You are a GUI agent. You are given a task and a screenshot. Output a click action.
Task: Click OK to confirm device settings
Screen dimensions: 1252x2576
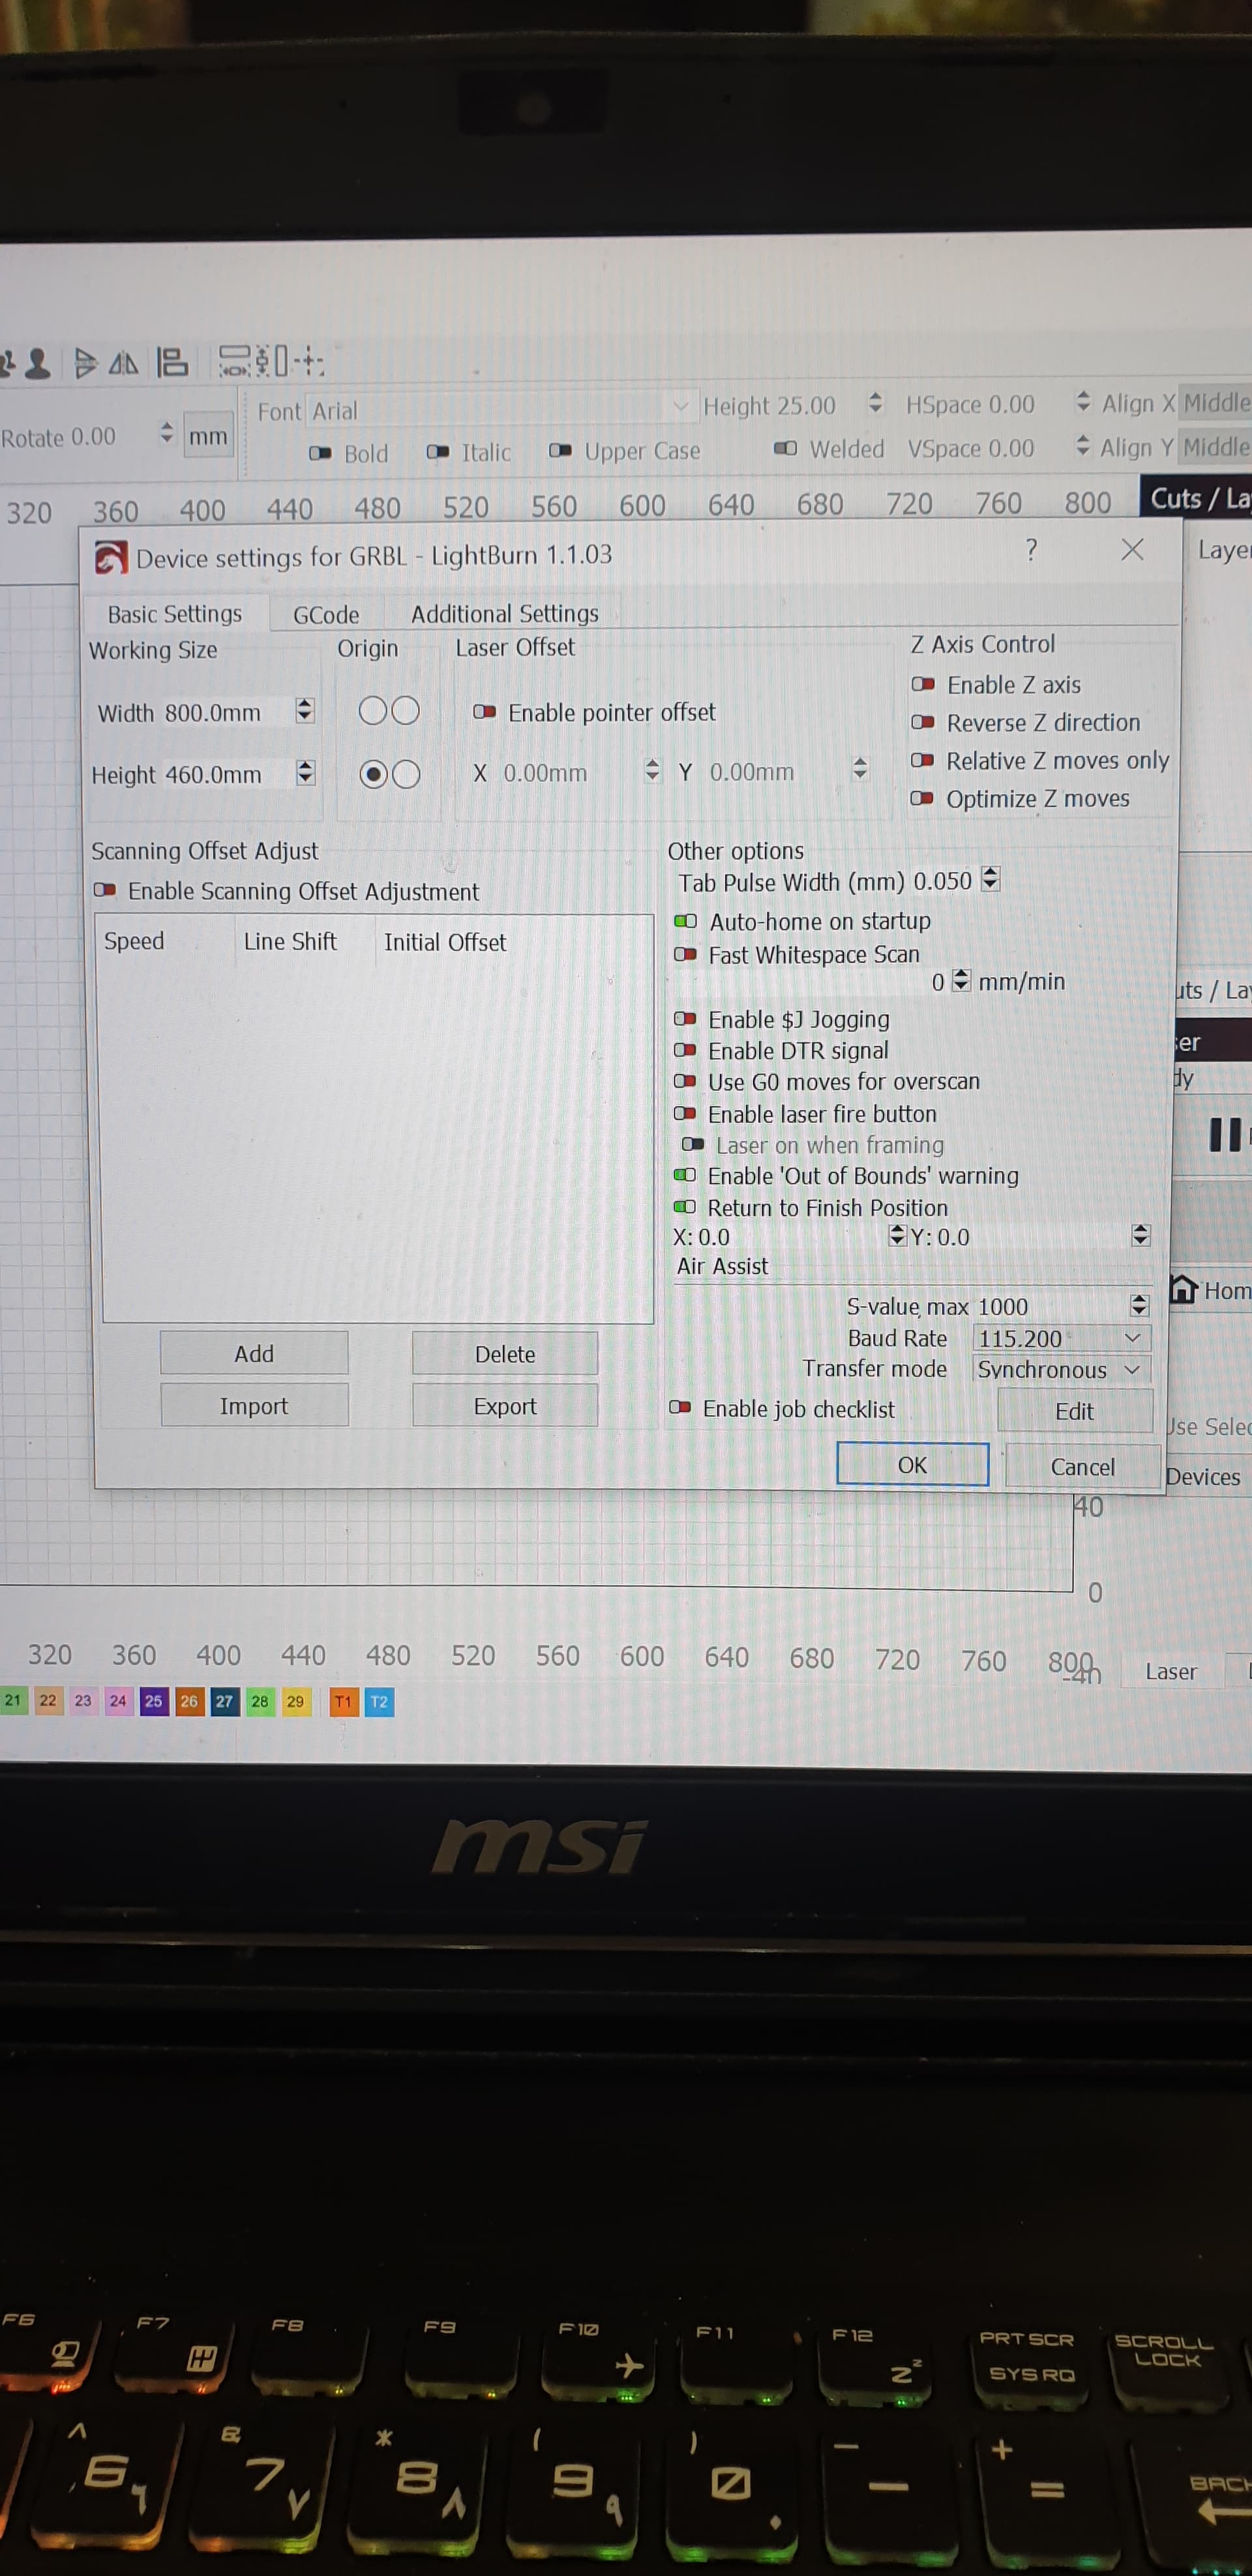(x=912, y=1465)
